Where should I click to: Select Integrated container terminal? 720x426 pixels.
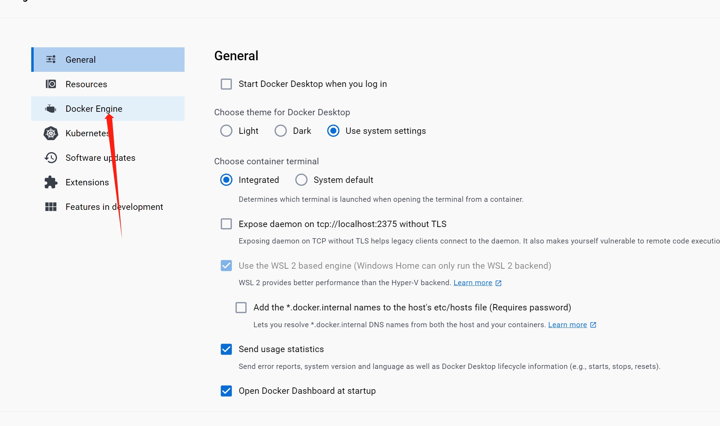[x=226, y=180]
